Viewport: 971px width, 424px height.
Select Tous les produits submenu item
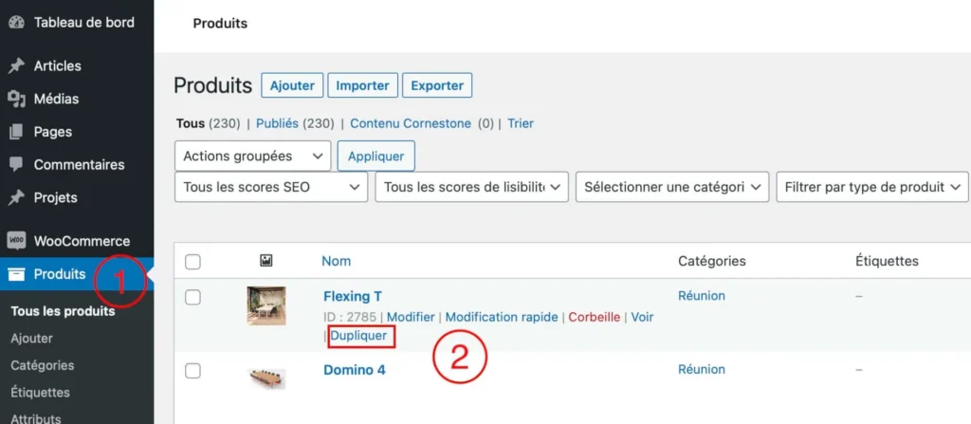(x=63, y=311)
